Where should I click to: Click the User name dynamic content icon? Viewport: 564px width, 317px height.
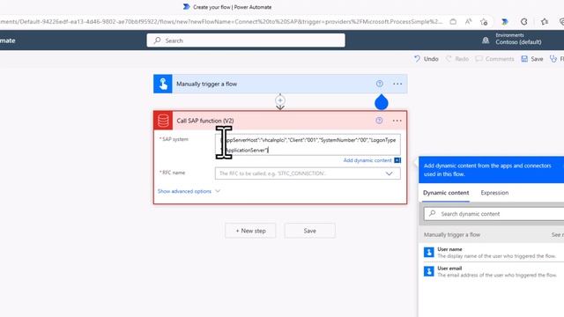tap(429, 253)
